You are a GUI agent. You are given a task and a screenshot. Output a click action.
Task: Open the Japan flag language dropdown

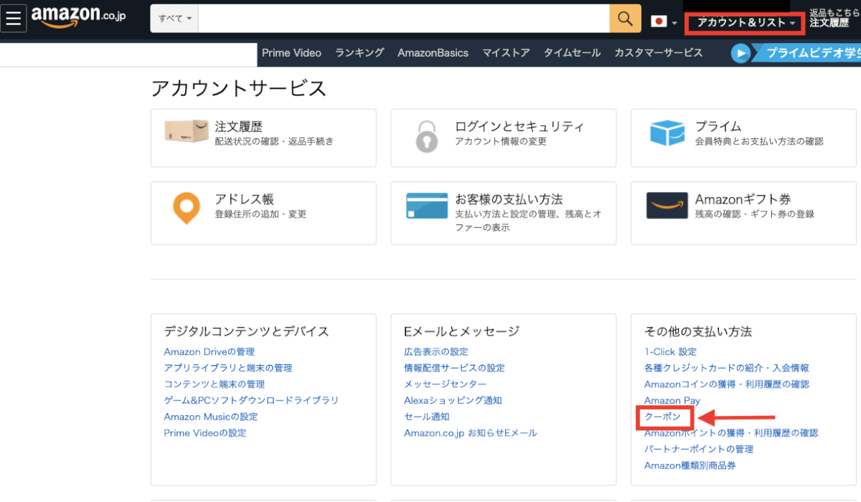664,22
